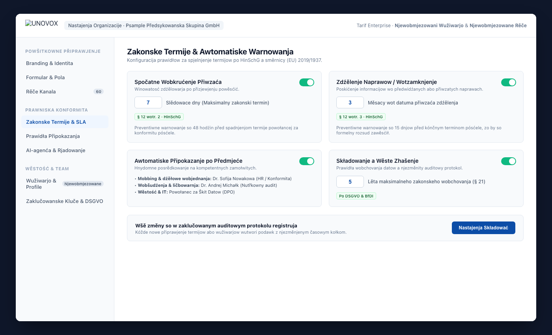This screenshot has width=552, height=335.
Task: Click the Po DSGVO & BfDI badge
Action: coord(356,196)
